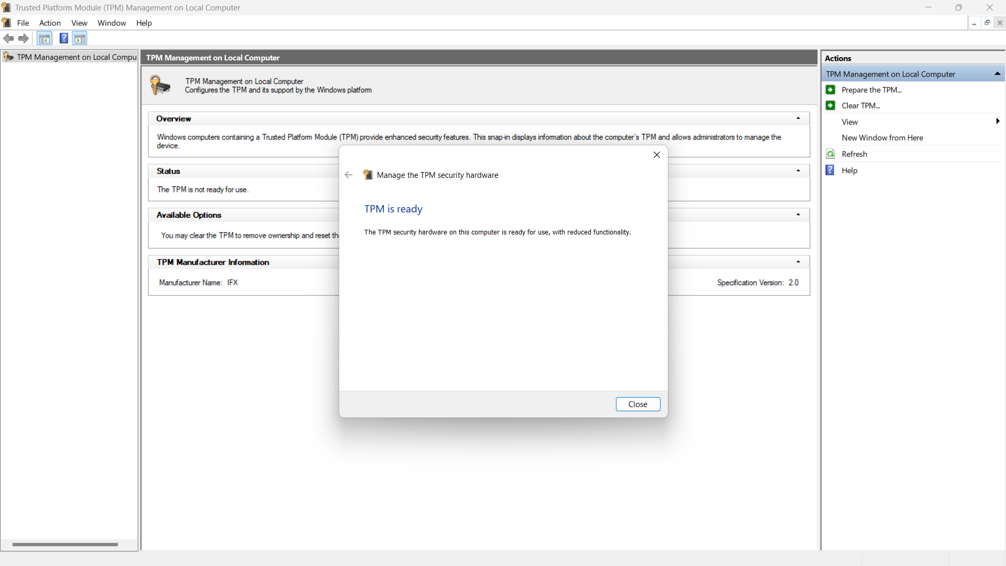Click the large TPM key and chip icon
This screenshot has height=566, width=1006.
(160, 85)
